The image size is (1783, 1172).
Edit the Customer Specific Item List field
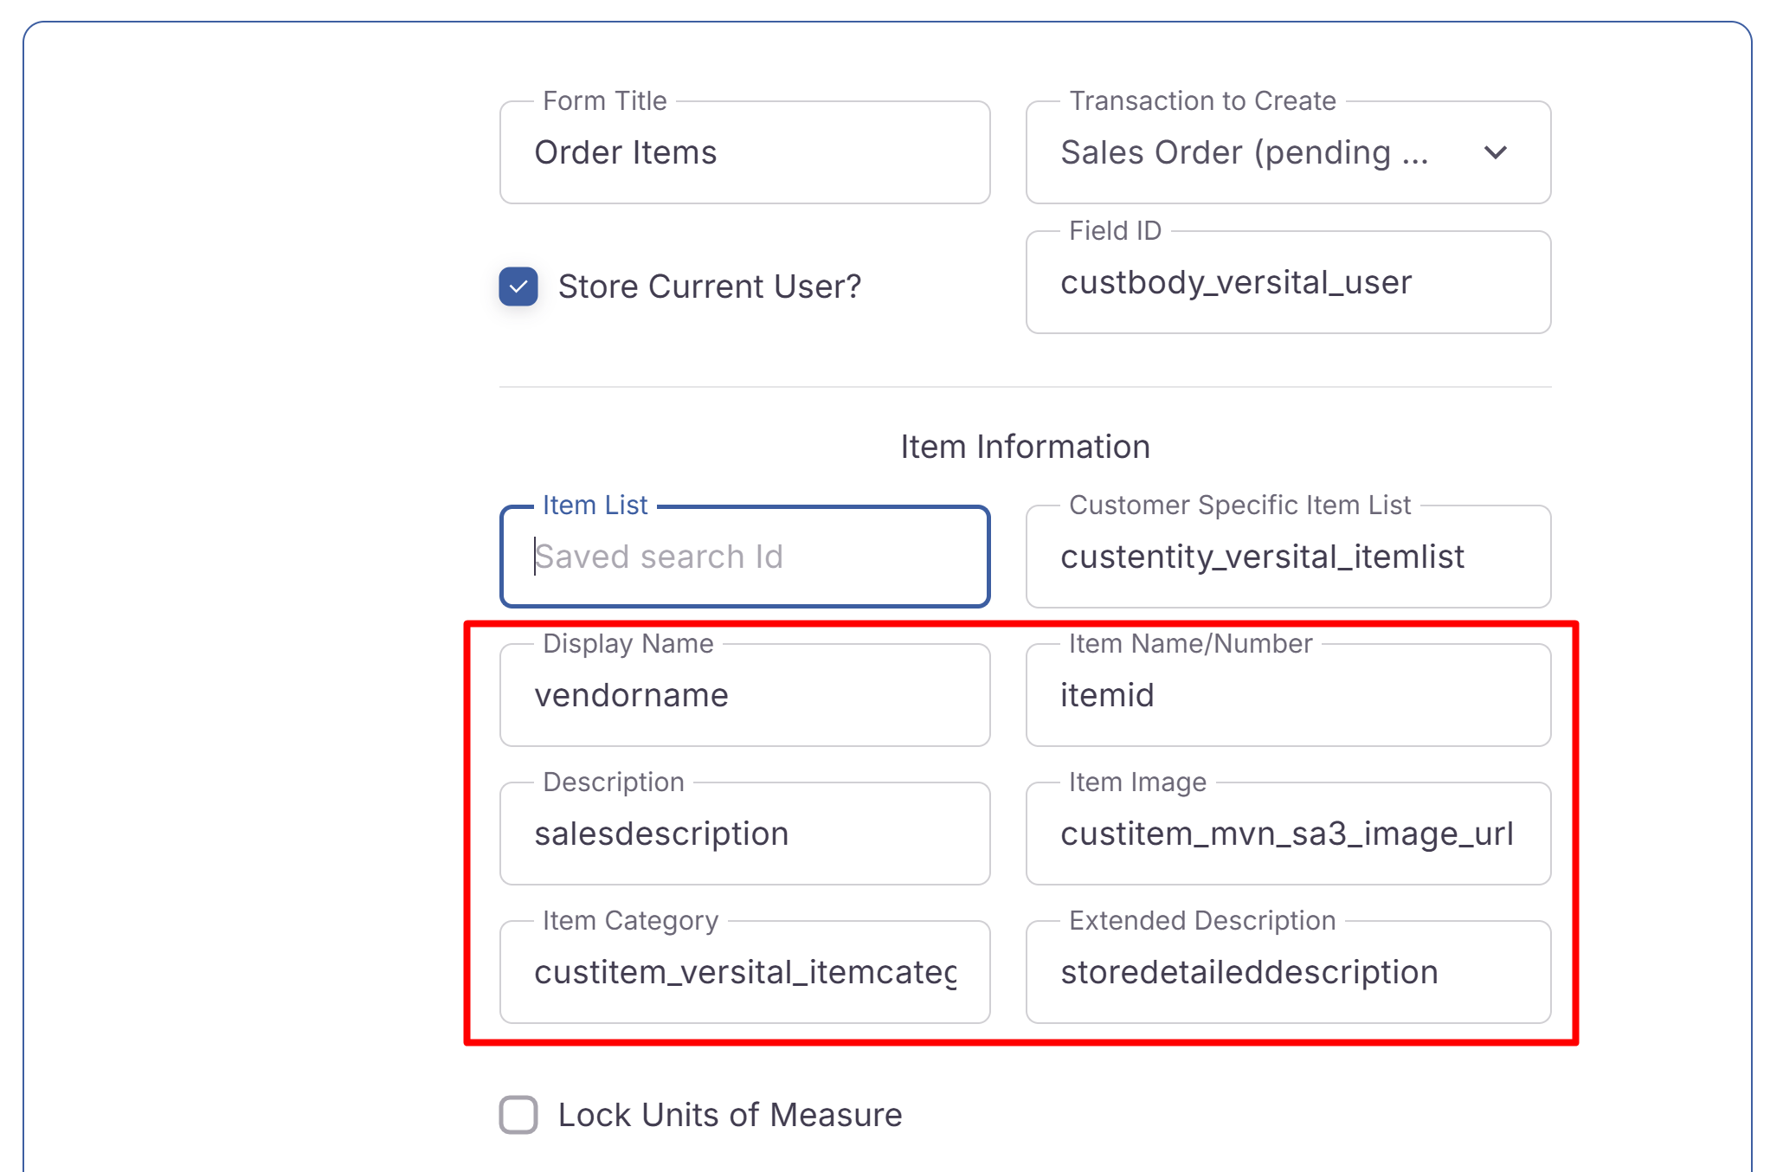[x=1287, y=557]
